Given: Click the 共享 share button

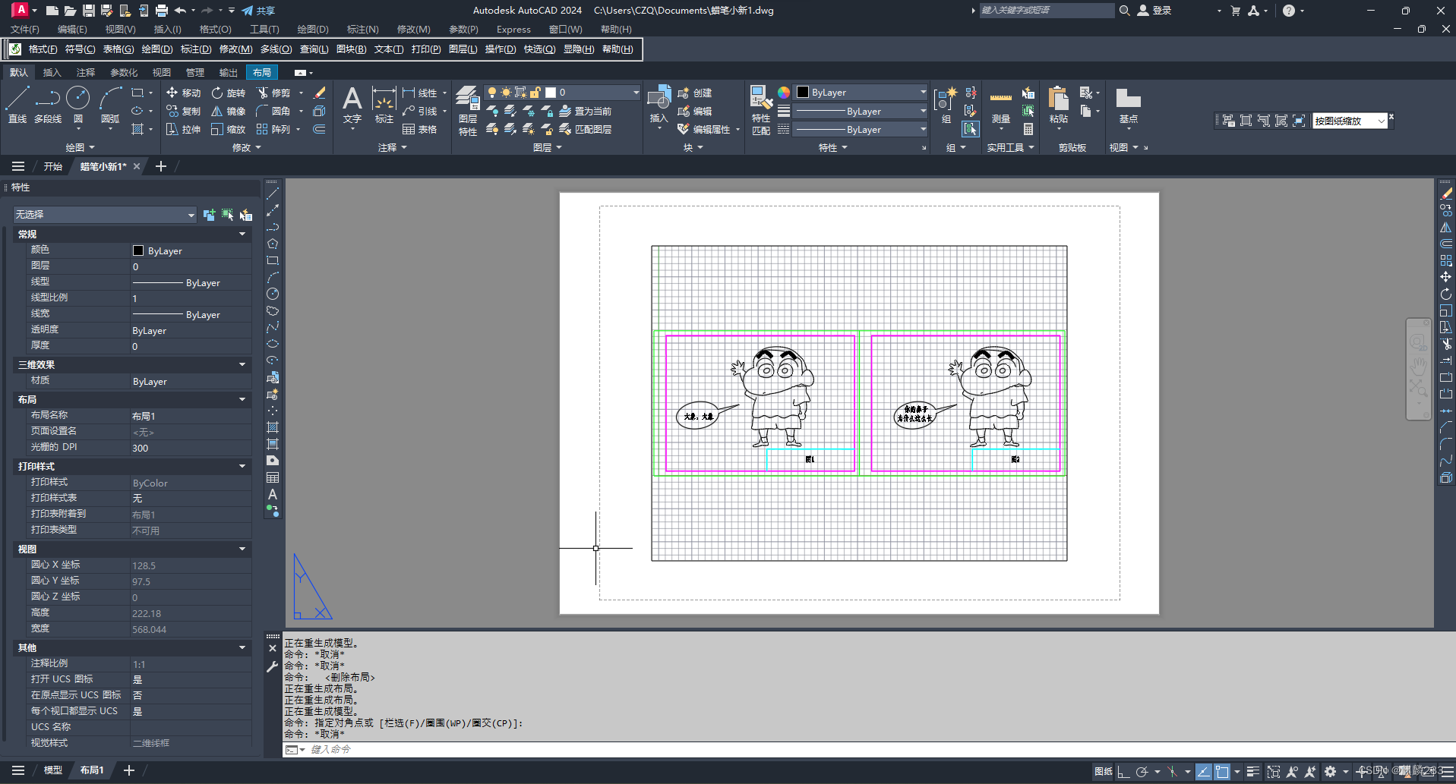Looking at the screenshot, I should (x=258, y=11).
